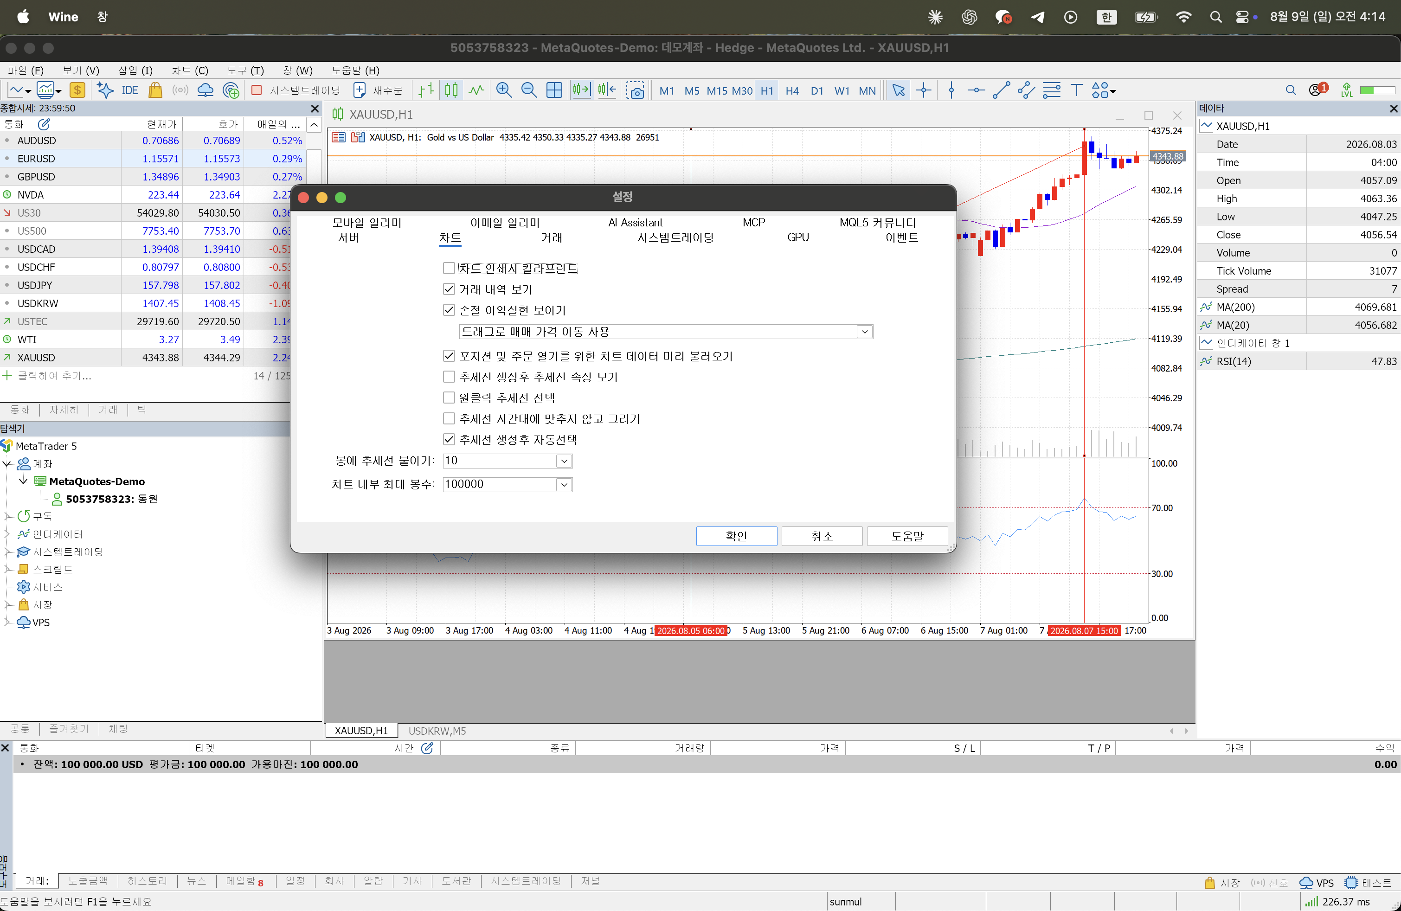Click 도움말 button in settings dialog

pos(907,536)
